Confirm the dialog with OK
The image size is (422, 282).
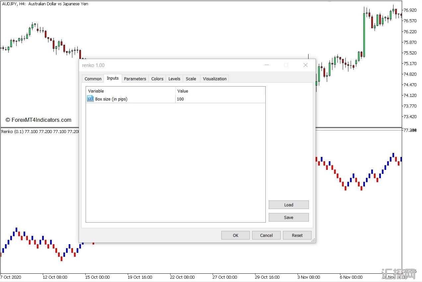pyautogui.click(x=236, y=235)
